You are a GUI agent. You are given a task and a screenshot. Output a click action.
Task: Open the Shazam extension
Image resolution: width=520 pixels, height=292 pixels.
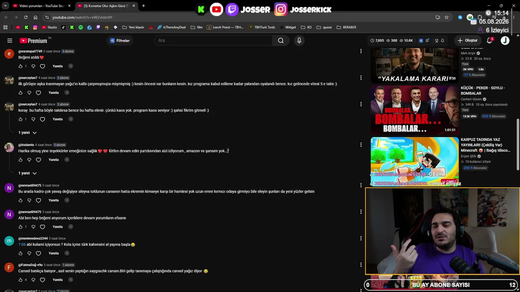(460, 17)
